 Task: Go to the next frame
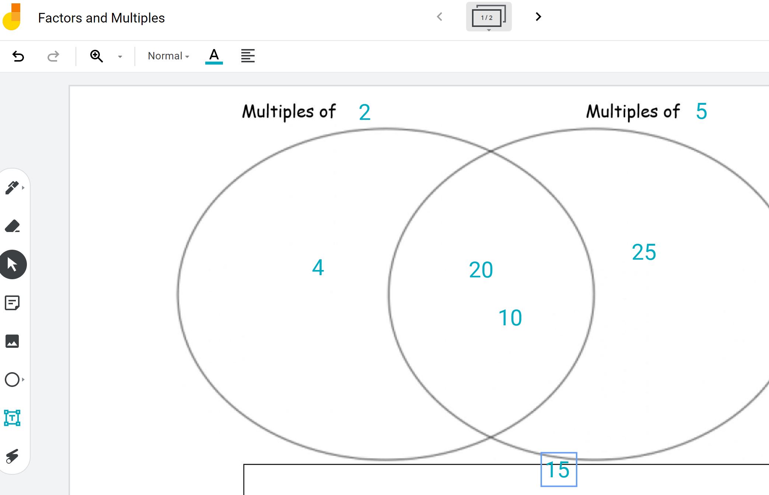(538, 17)
